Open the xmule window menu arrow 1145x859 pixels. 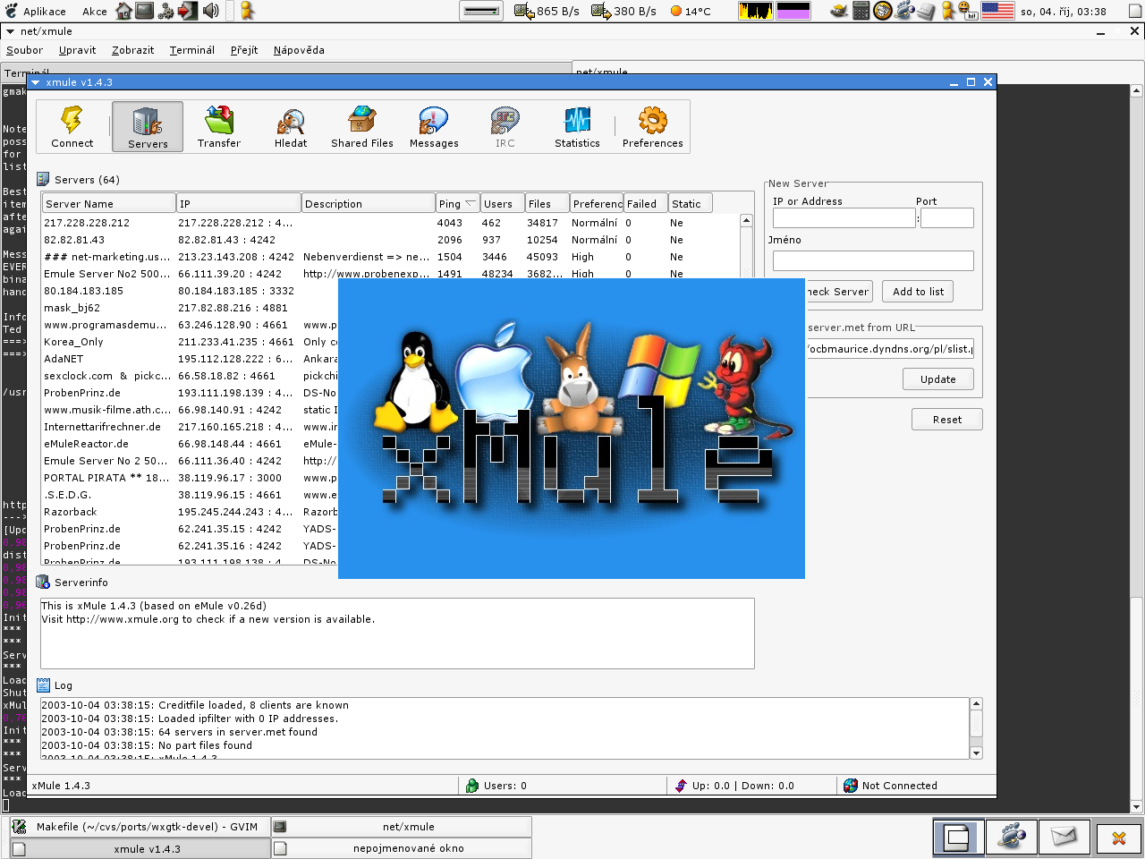36,82
